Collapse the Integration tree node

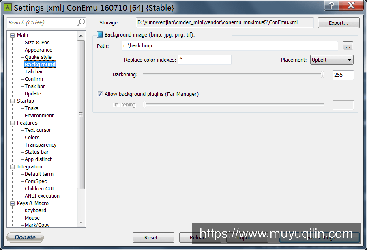pos(12,167)
